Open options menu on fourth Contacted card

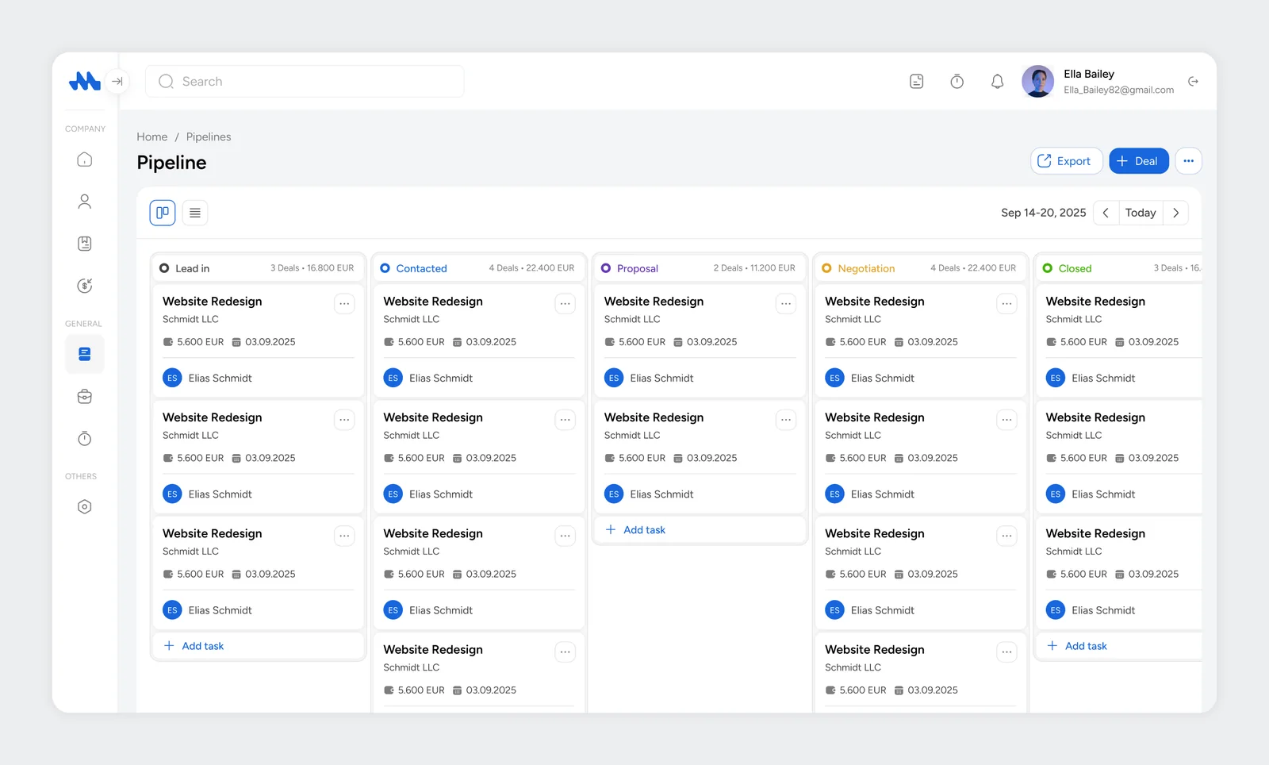click(x=565, y=652)
